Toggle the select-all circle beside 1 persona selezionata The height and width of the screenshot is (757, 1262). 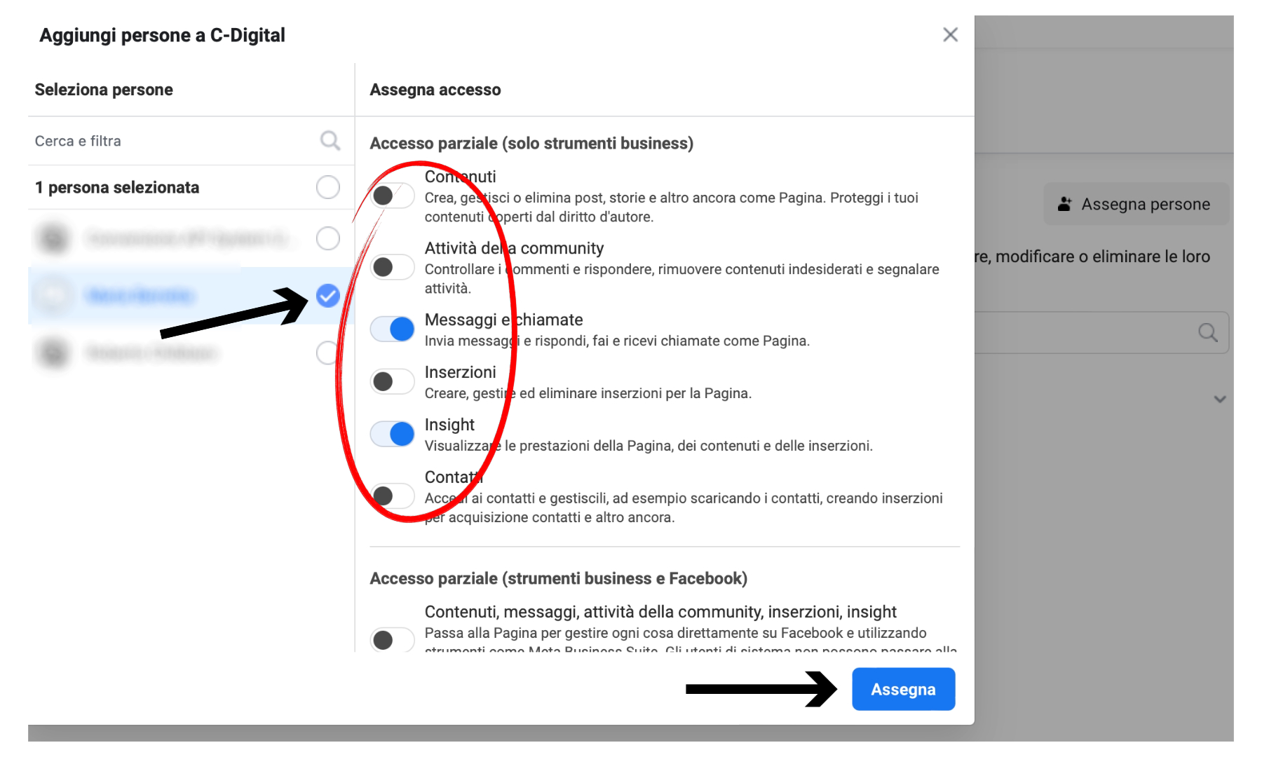[x=327, y=187]
